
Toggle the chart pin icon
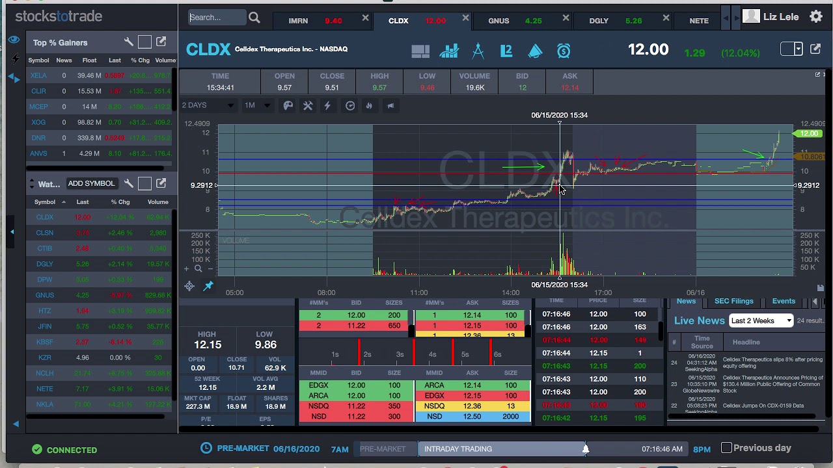click(208, 286)
